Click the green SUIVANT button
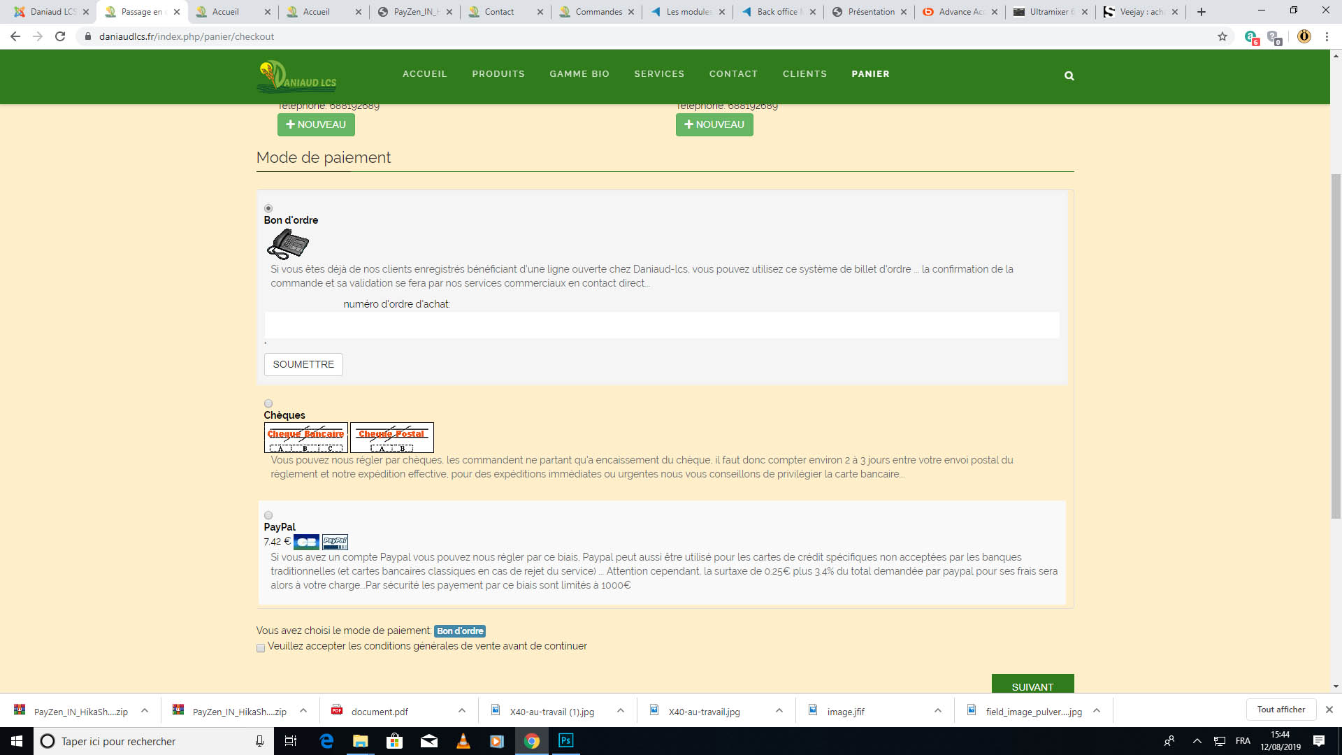1342x755 pixels. click(x=1032, y=685)
